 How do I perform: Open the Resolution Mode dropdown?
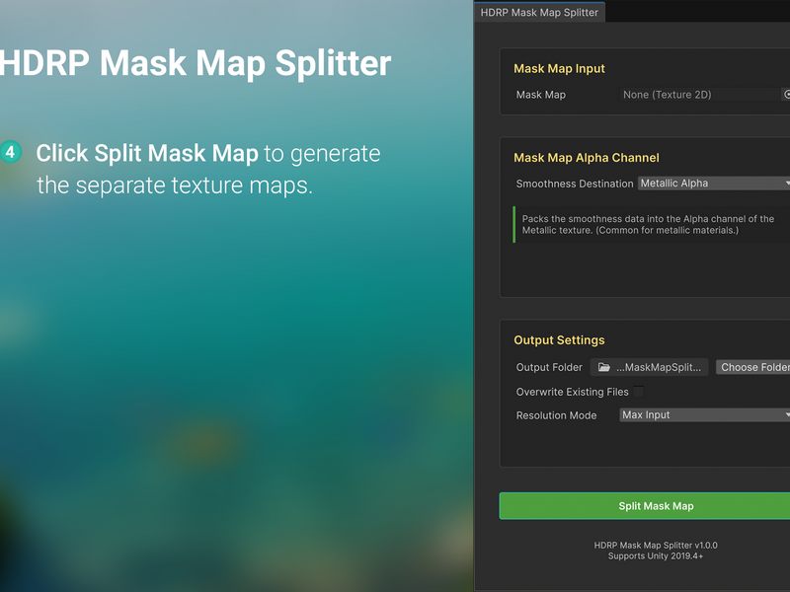pos(704,414)
